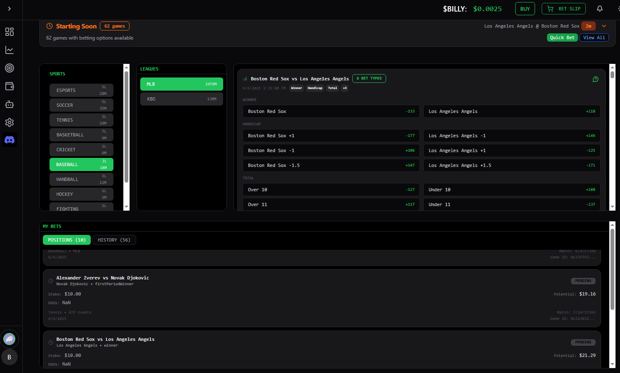Click the sports list scrollbar down arrow
Viewport: 620px width, 373px height.
point(127,207)
